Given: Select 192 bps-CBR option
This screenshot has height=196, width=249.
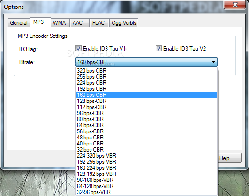Looking at the screenshot, I should (146, 89).
